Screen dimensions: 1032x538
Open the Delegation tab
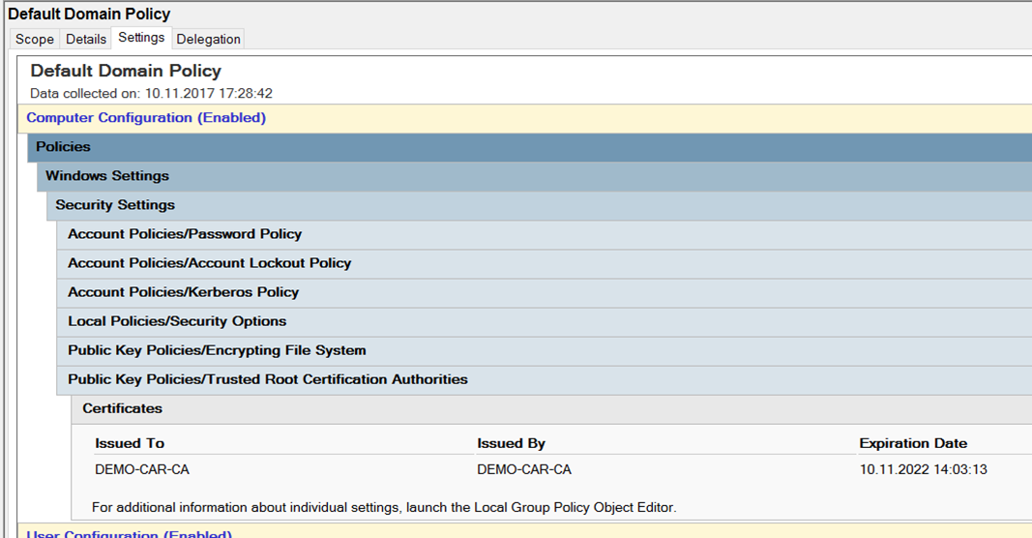pyautogui.click(x=208, y=39)
